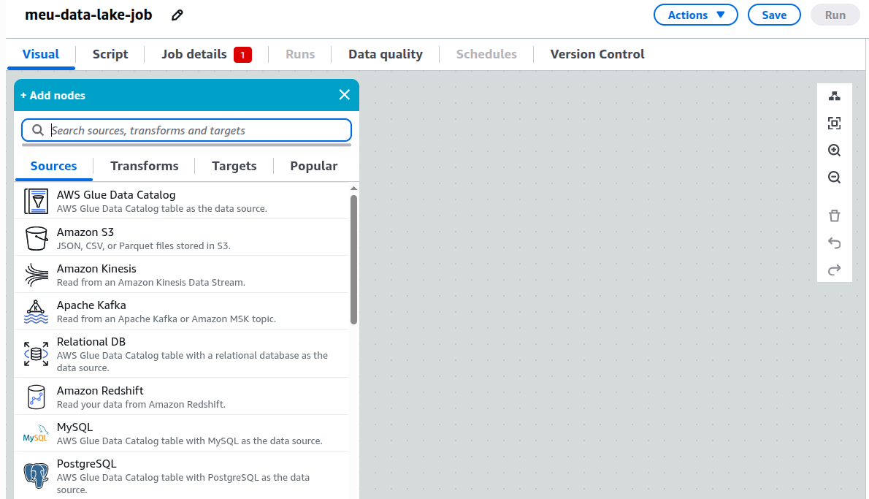
Task: Click the search magnifier icon
Action: click(x=38, y=130)
